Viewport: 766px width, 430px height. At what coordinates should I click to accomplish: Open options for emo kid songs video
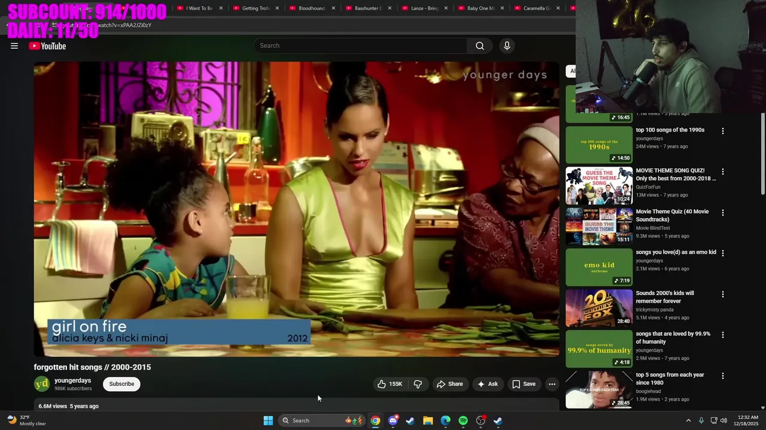pos(722,253)
